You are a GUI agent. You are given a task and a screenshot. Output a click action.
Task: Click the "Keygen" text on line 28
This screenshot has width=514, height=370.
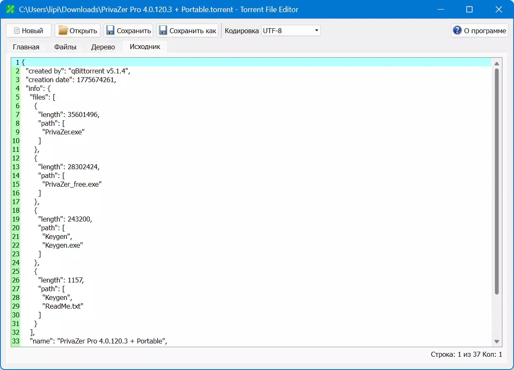[x=58, y=297]
